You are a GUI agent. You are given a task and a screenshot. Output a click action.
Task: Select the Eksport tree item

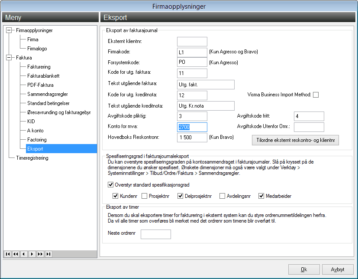coord(61,149)
